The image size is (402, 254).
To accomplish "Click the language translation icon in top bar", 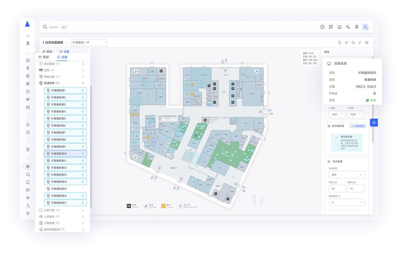I will [348, 27].
